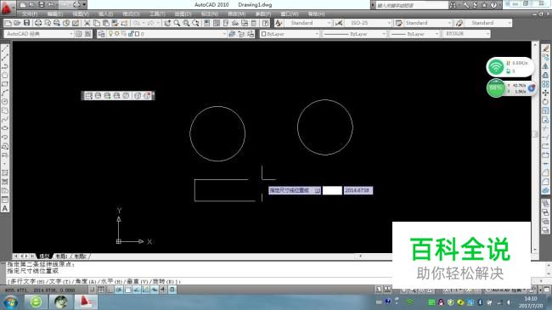Select the Array modify tool
Image resolution: width=552 pixels, height=310 pixels.
pyautogui.click(x=545, y=84)
